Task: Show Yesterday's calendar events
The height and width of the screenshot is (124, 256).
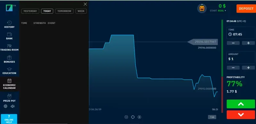Action: [30, 11]
